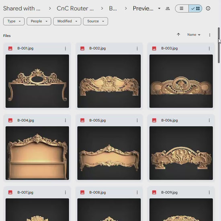This screenshot has width=221, height=221.
Task: Select the file name B-007.jpg
Action: tap(25, 192)
